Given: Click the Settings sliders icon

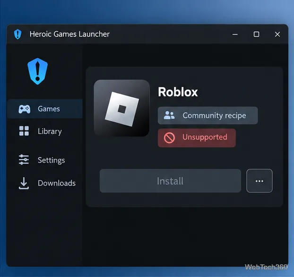Looking at the screenshot, I should tap(24, 160).
